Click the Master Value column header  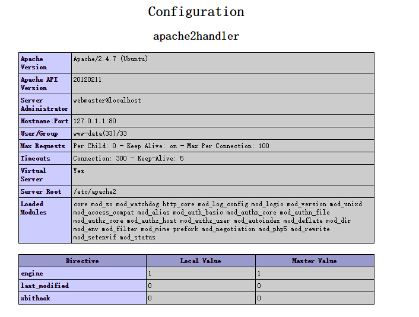coord(315,261)
